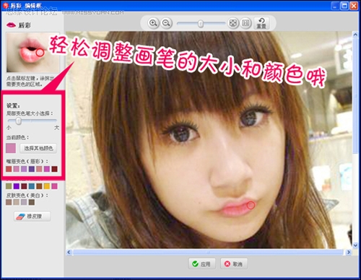Maximize the 唇彩 editor window

tap(344, 6)
